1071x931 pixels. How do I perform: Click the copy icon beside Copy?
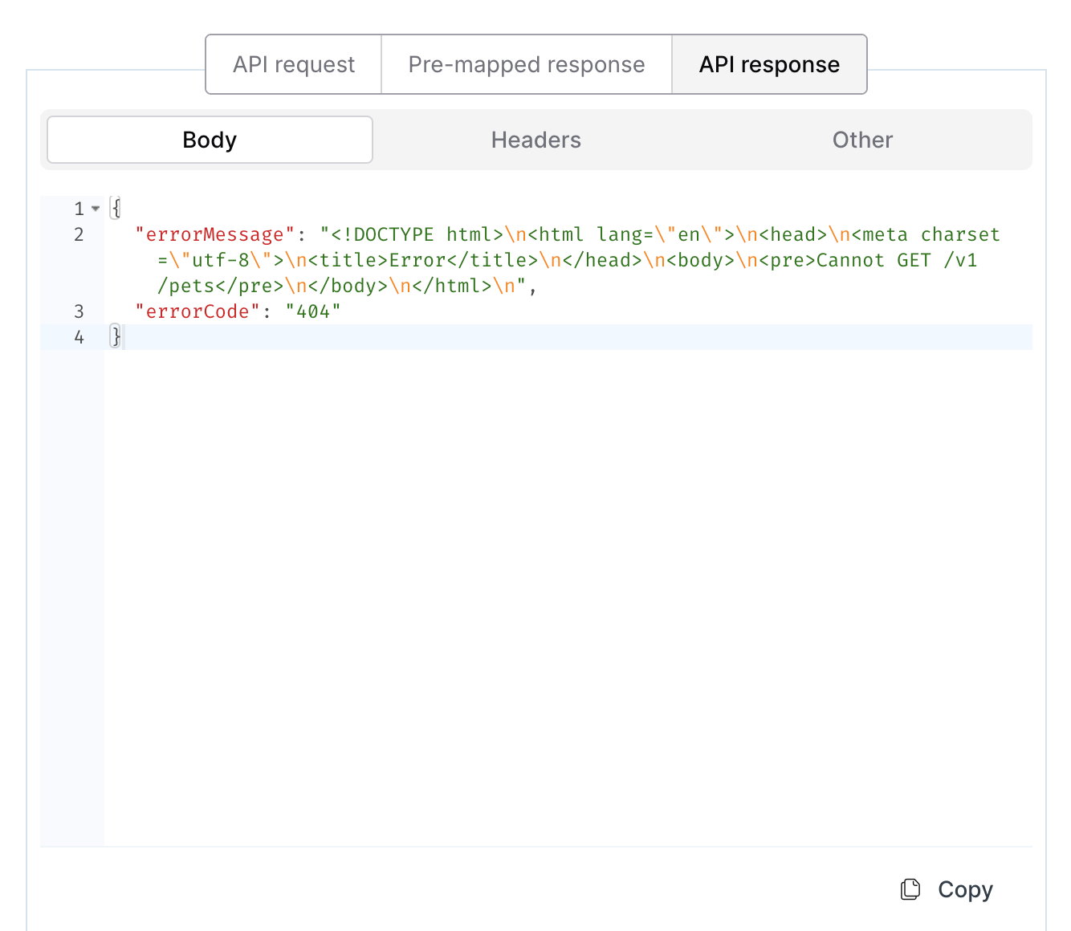click(910, 889)
